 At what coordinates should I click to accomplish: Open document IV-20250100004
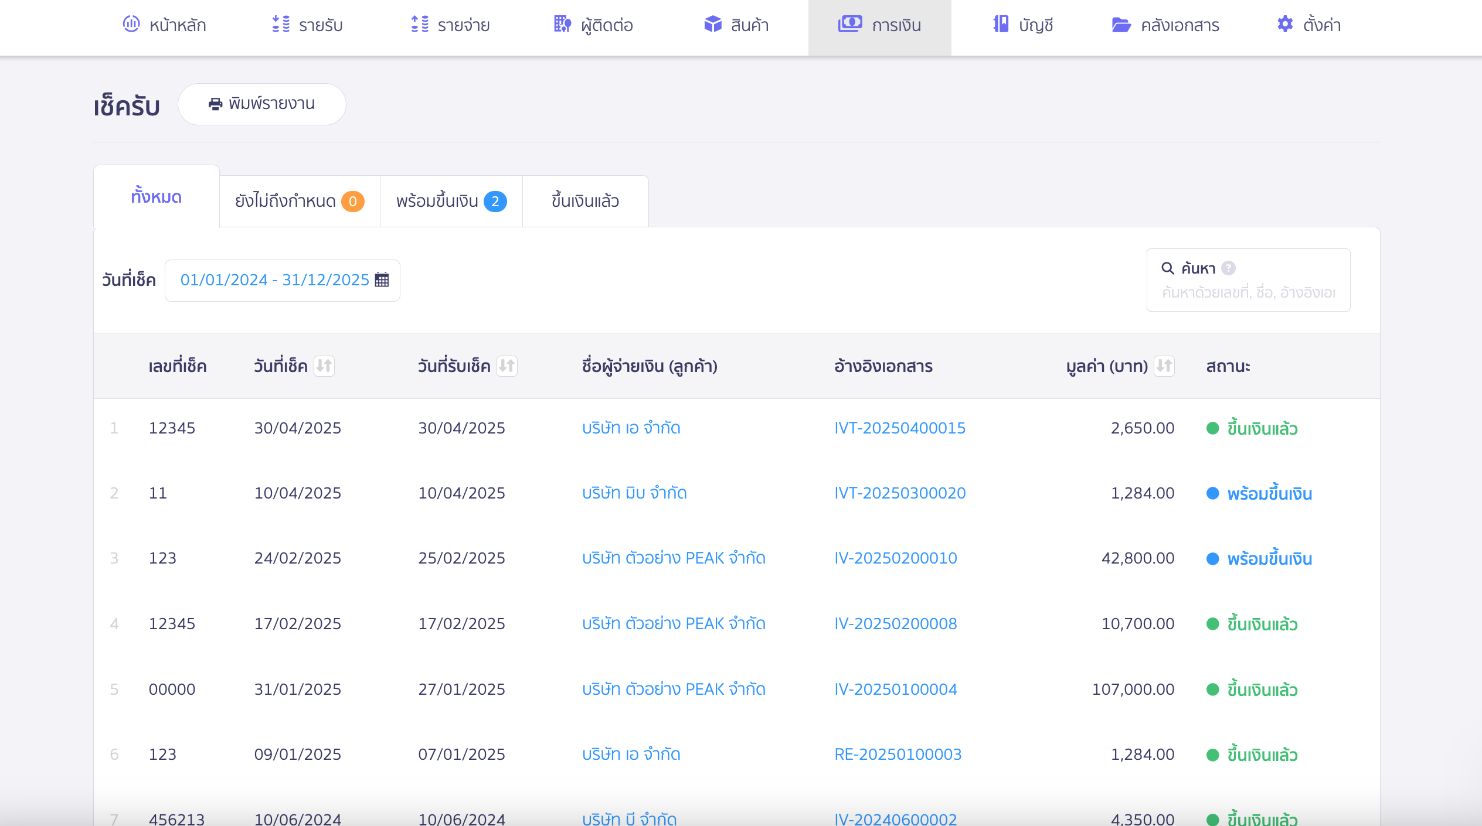click(x=896, y=689)
